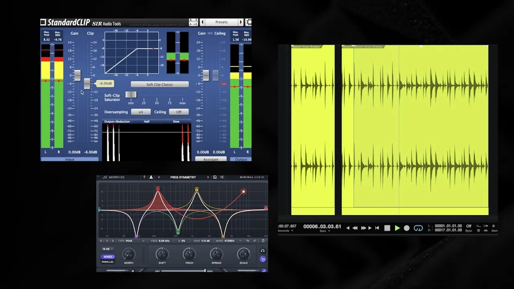Toggle the Ceiling Off button
The width and height of the screenshot is (514, 289).
(x=179, y=112)
